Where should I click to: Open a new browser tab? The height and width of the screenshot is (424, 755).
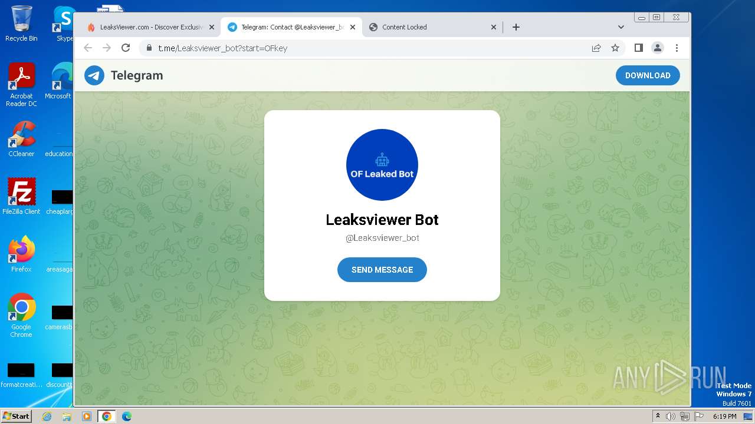tap(516, 27)
